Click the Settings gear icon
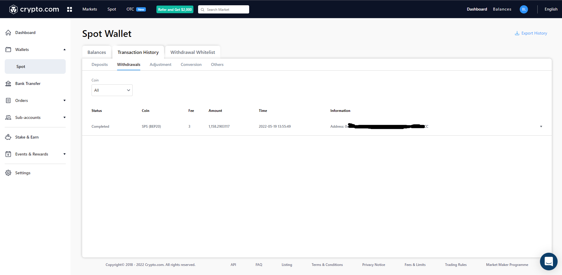562x275 pixels. coord(8,173)
